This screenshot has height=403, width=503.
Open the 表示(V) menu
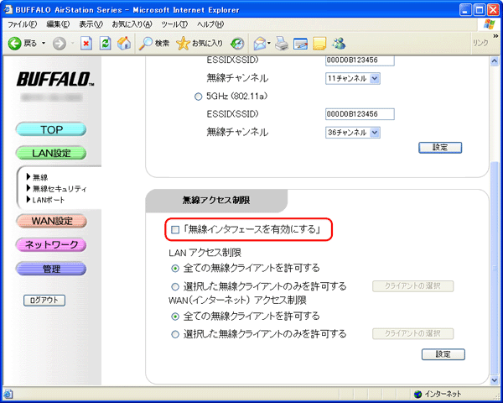(91, 24)
